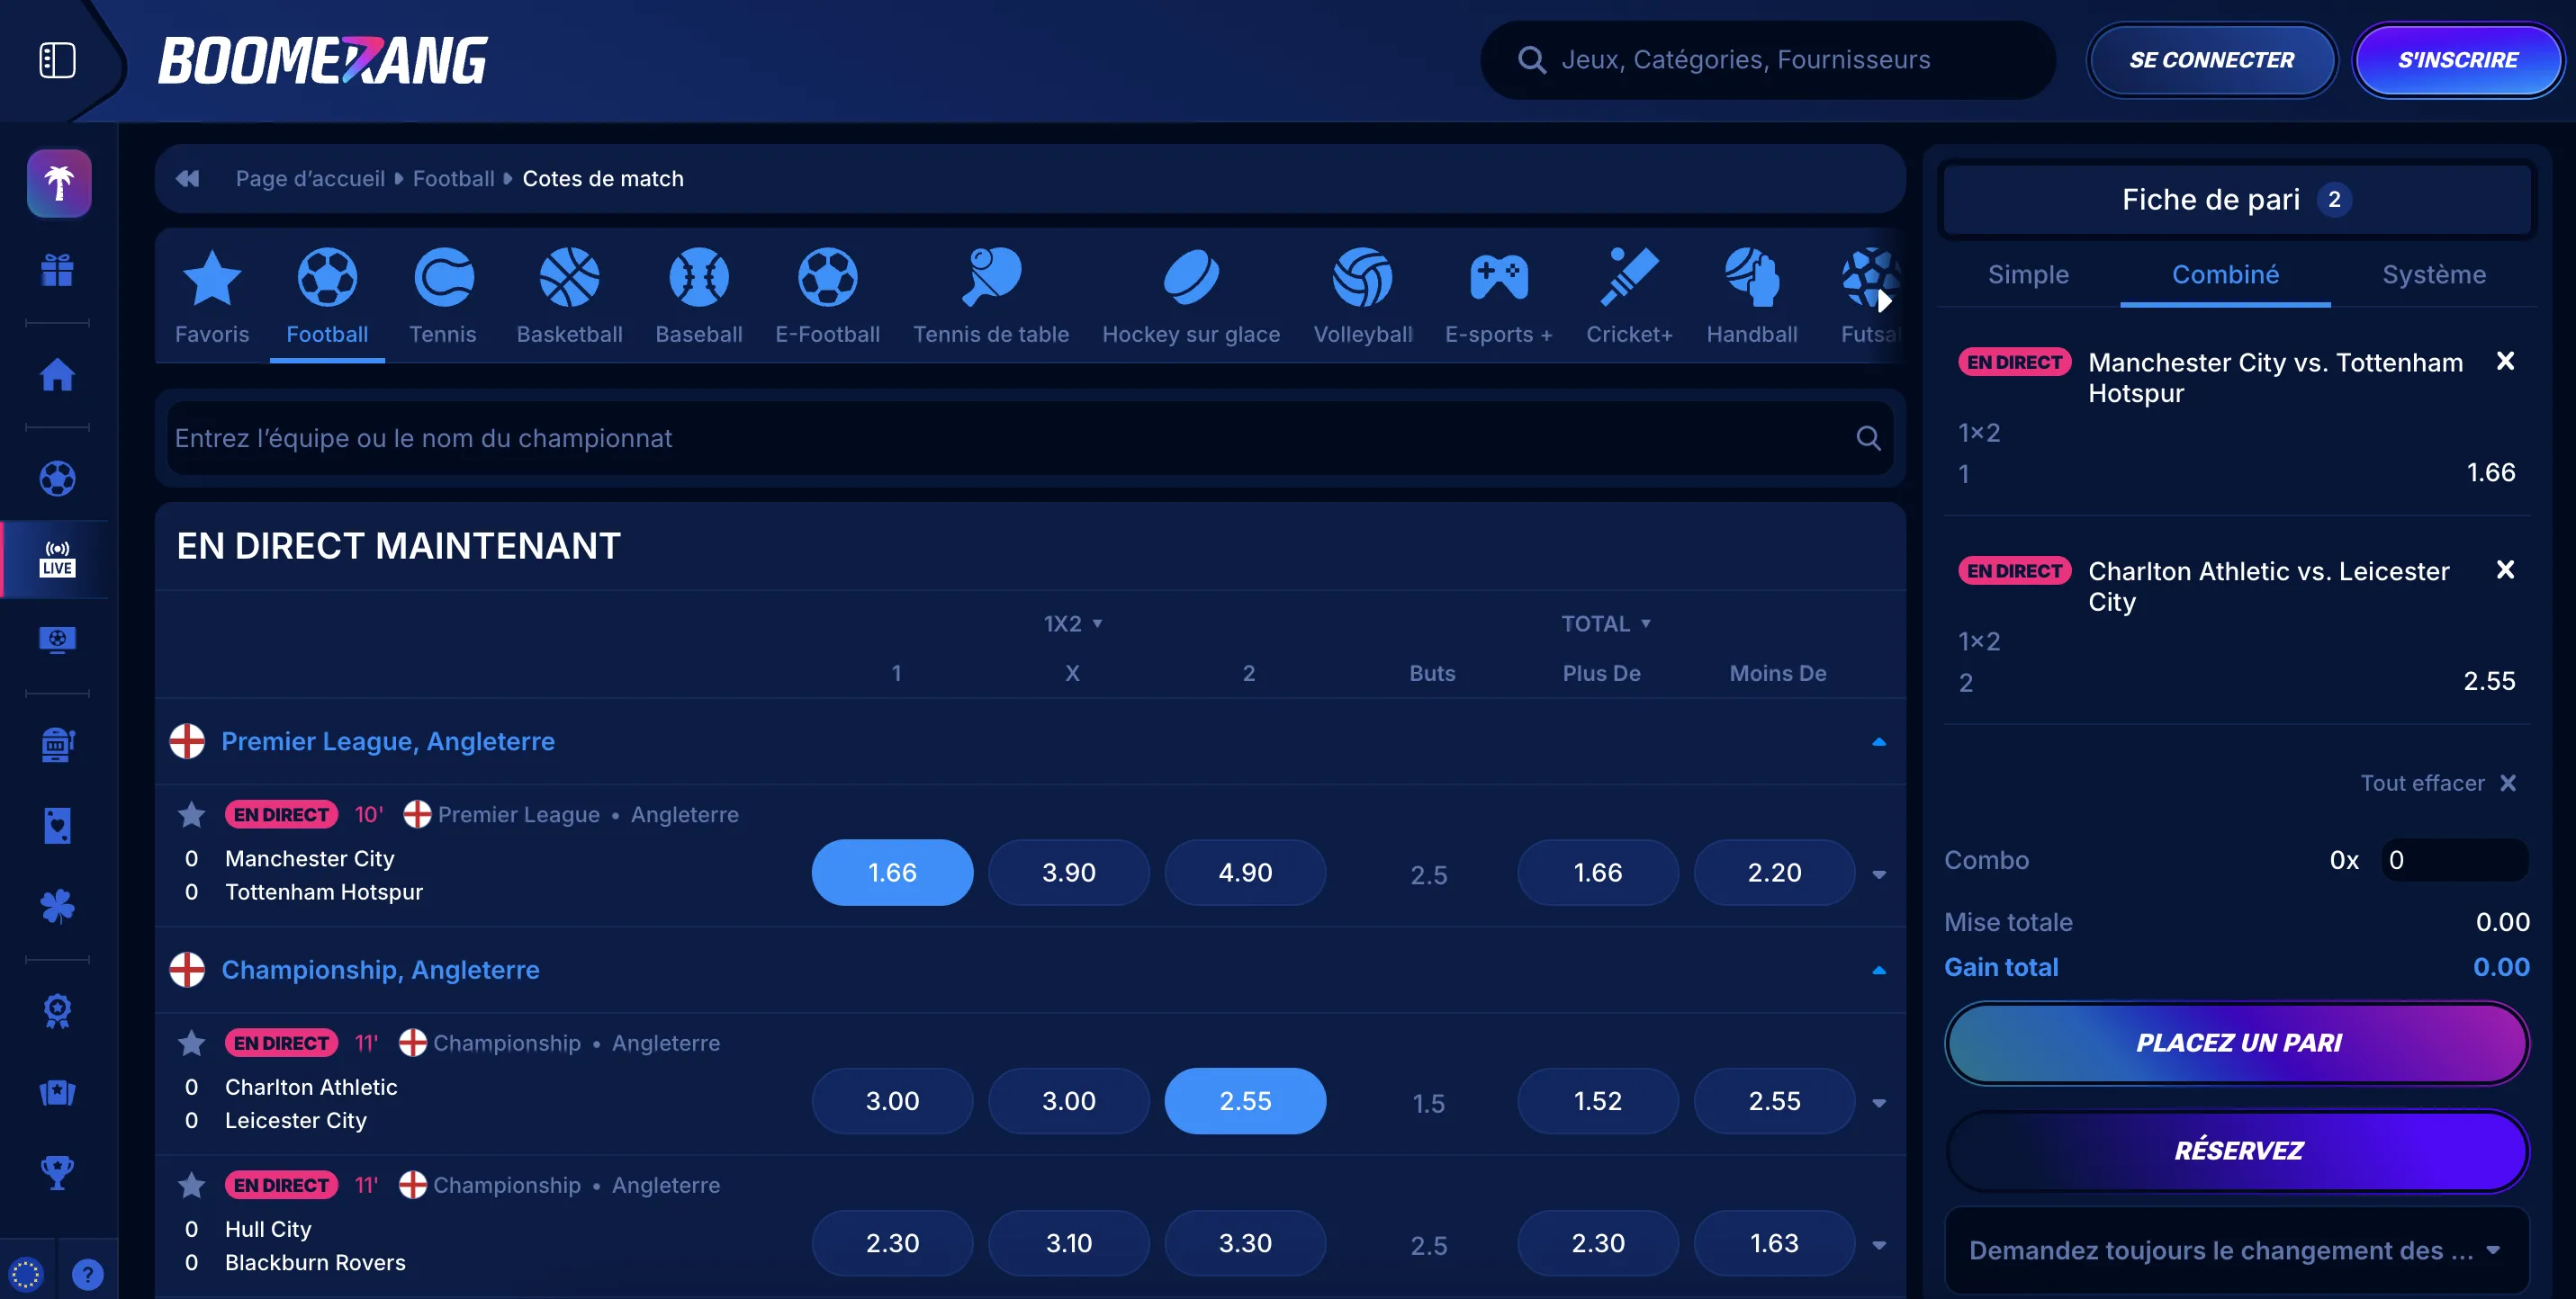
Task: Open the gift promotions icon in sidebar
Action: [x=57, y=270]
